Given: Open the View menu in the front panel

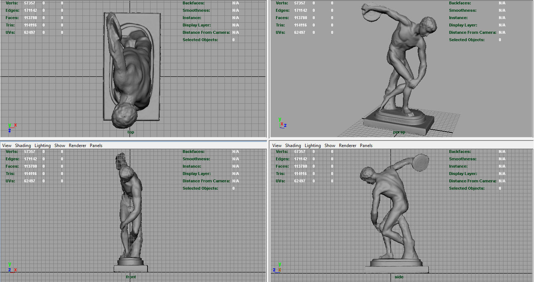Looking at the screenshot, I should [x=7, y=146].
